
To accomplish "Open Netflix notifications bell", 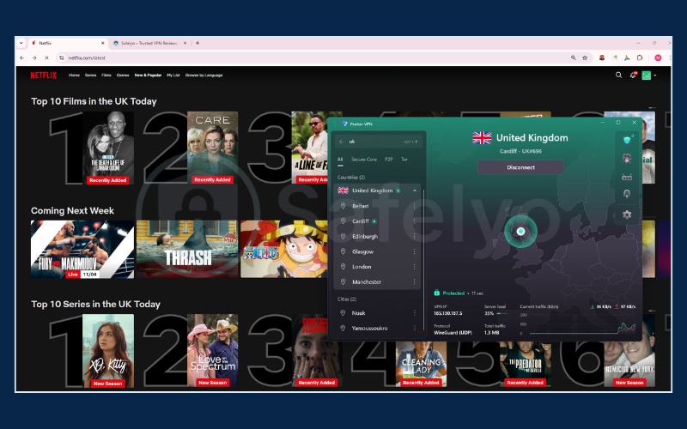I will click(633, 76).
